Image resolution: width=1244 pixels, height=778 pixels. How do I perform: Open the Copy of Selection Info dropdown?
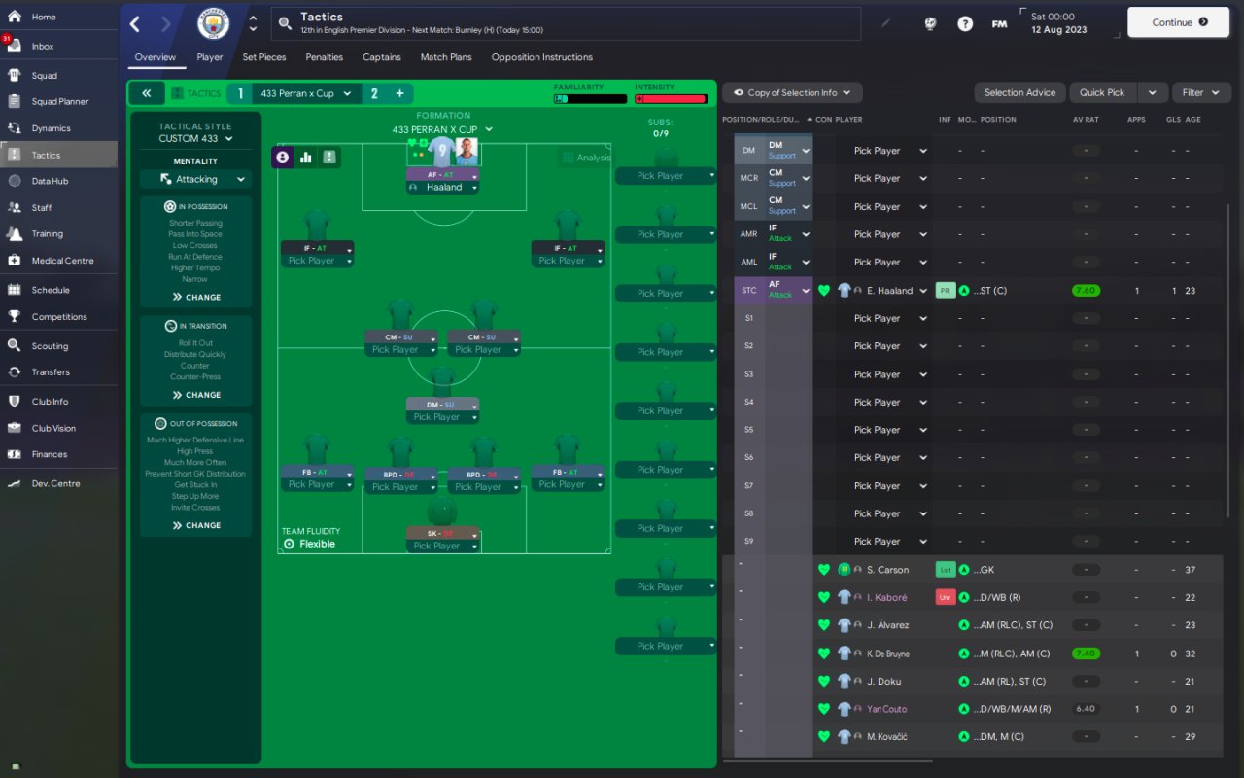(x=792, y=93)
